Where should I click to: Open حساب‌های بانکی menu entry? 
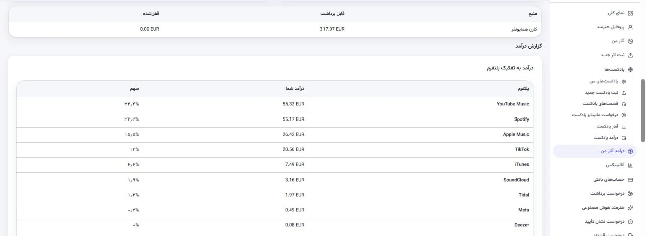point(609,179)
